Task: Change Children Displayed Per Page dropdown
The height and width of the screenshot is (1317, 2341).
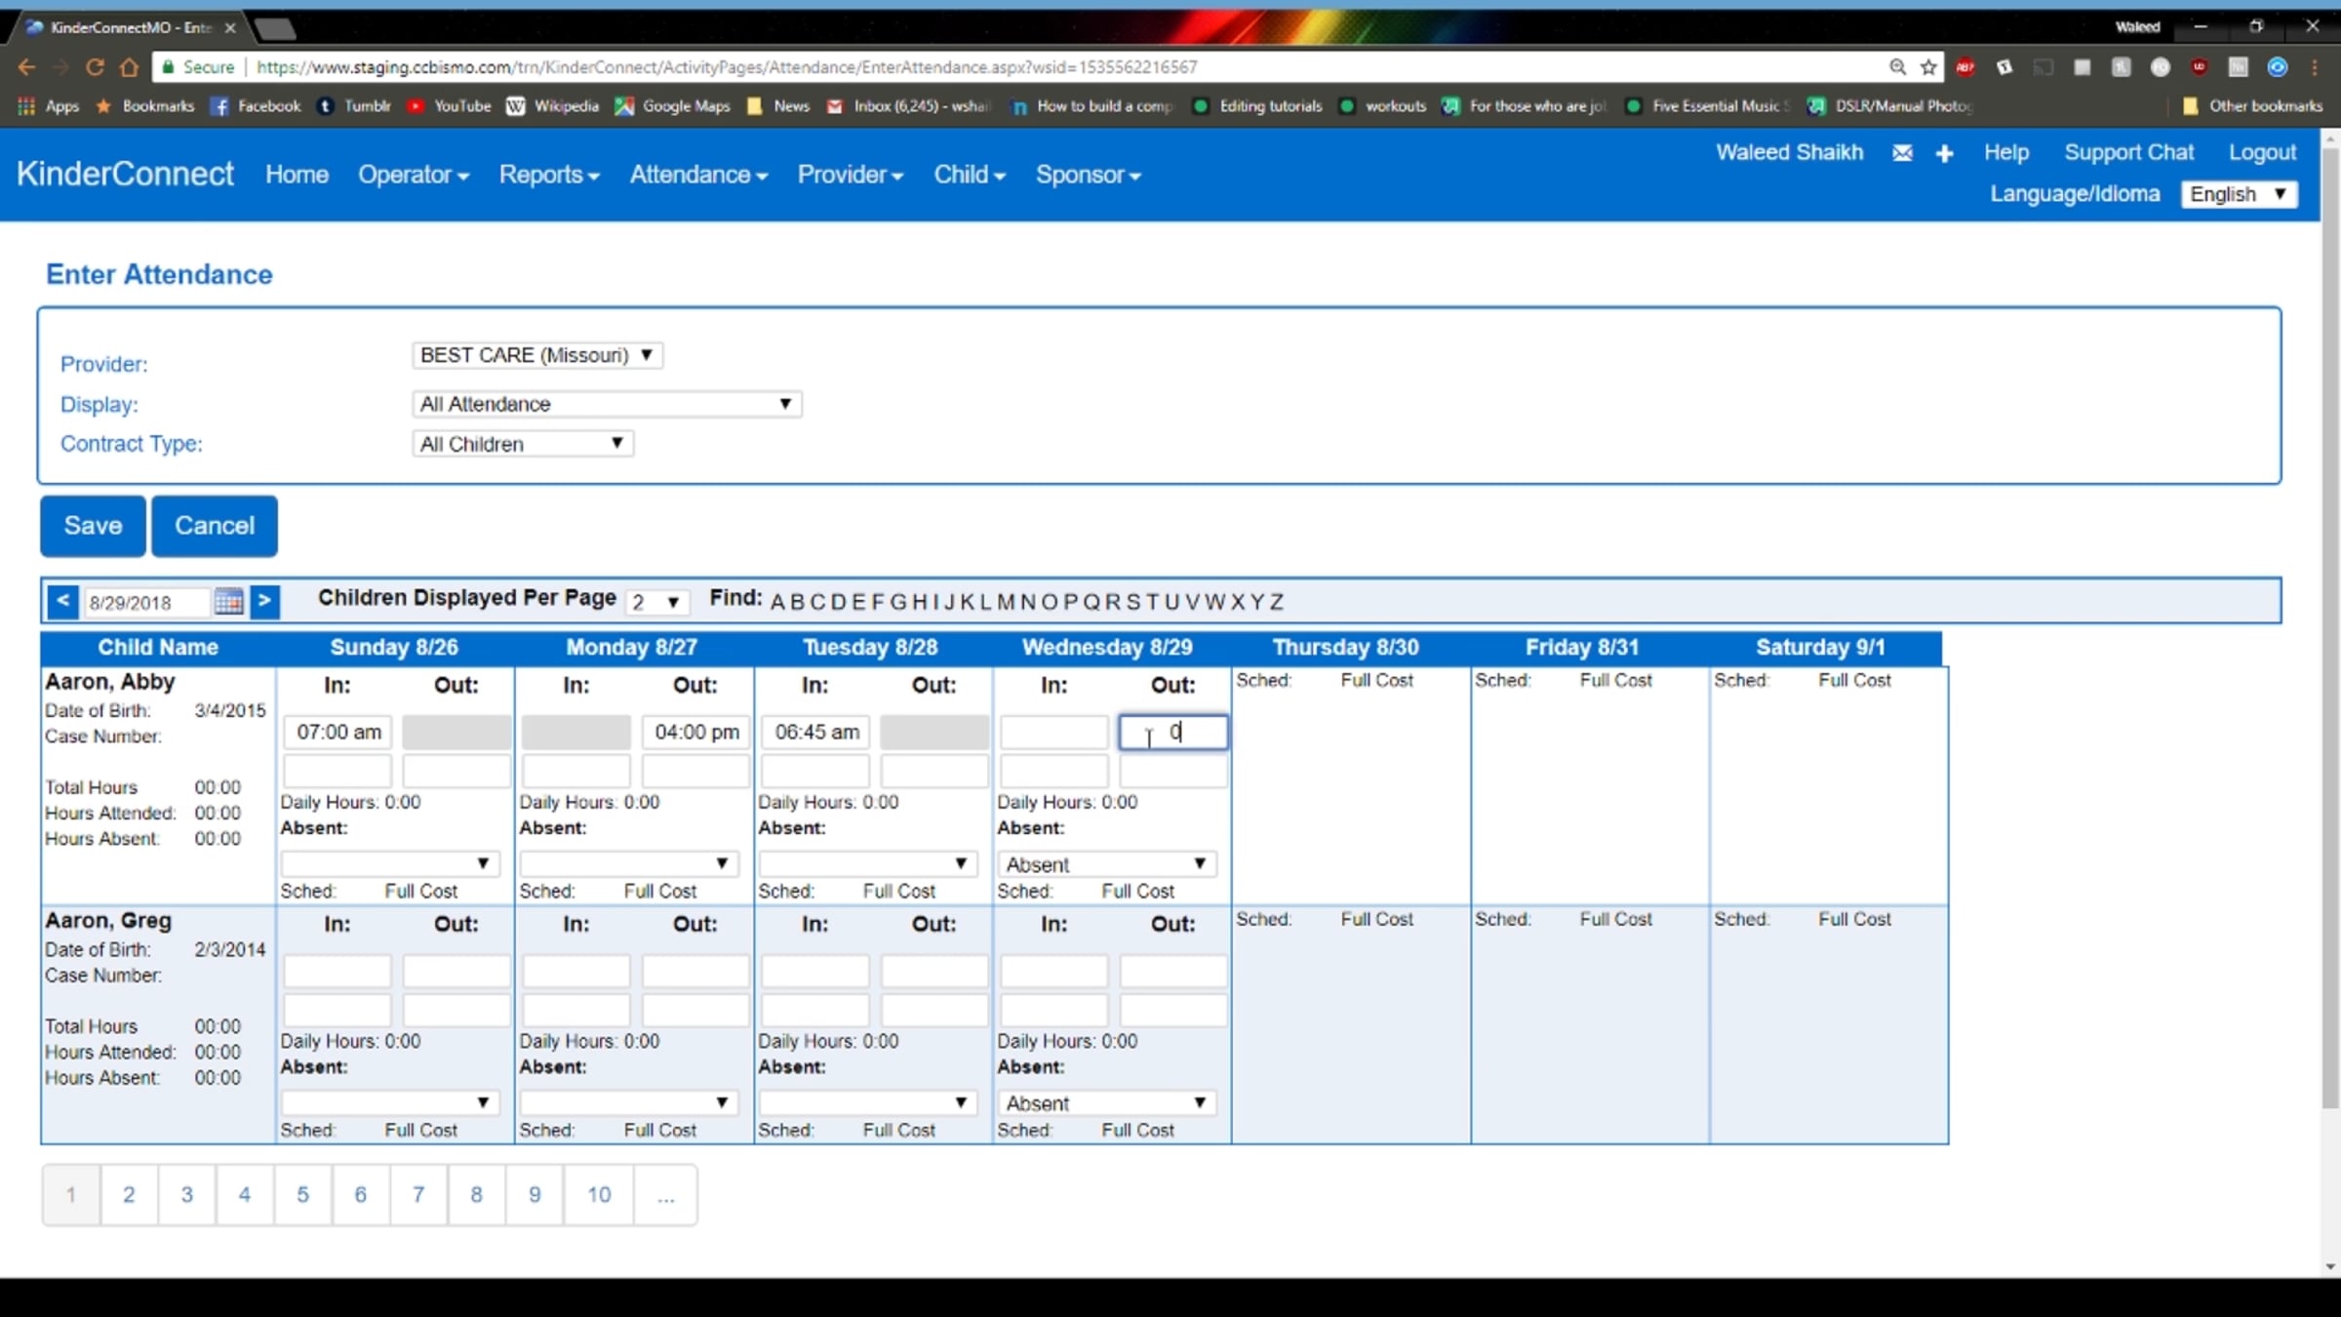Action: (x=656, y=602)
